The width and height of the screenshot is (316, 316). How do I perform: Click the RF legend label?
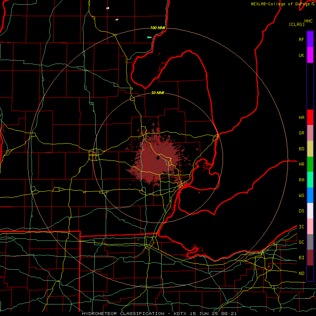coord(301,39)
